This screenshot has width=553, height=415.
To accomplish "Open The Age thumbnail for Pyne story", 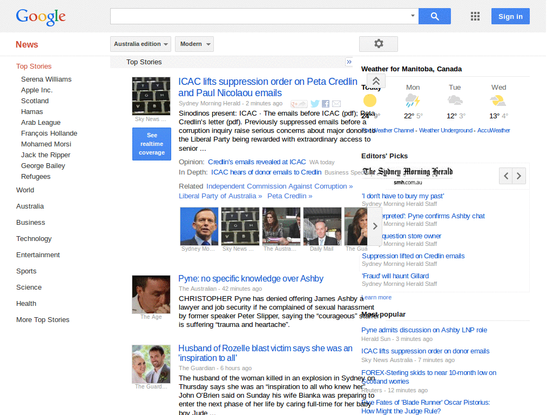I will pos(151,294).
